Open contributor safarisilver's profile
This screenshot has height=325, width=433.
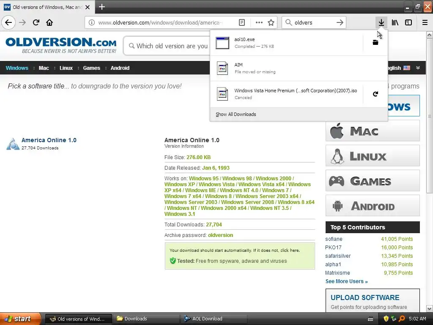(x=338, y=256)
